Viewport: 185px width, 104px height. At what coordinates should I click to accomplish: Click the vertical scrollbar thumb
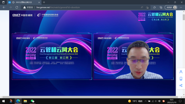coord(184,17)
